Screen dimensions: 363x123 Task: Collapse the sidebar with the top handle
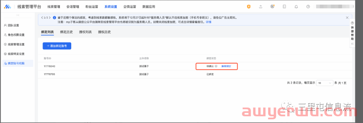(x=17, y=15)
